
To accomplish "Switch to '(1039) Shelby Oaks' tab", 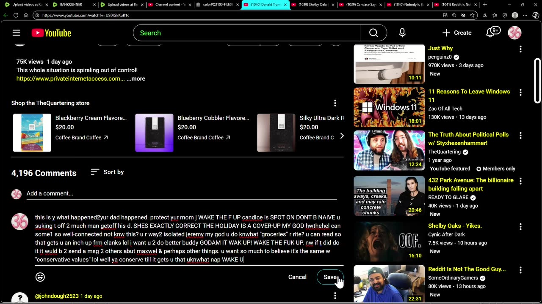I will coord(312,5).
